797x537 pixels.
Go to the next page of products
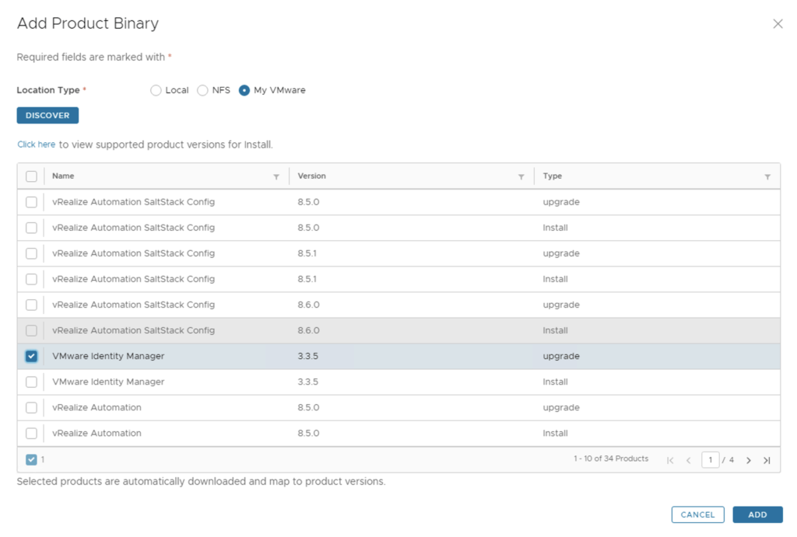click(x=749, y=460)
